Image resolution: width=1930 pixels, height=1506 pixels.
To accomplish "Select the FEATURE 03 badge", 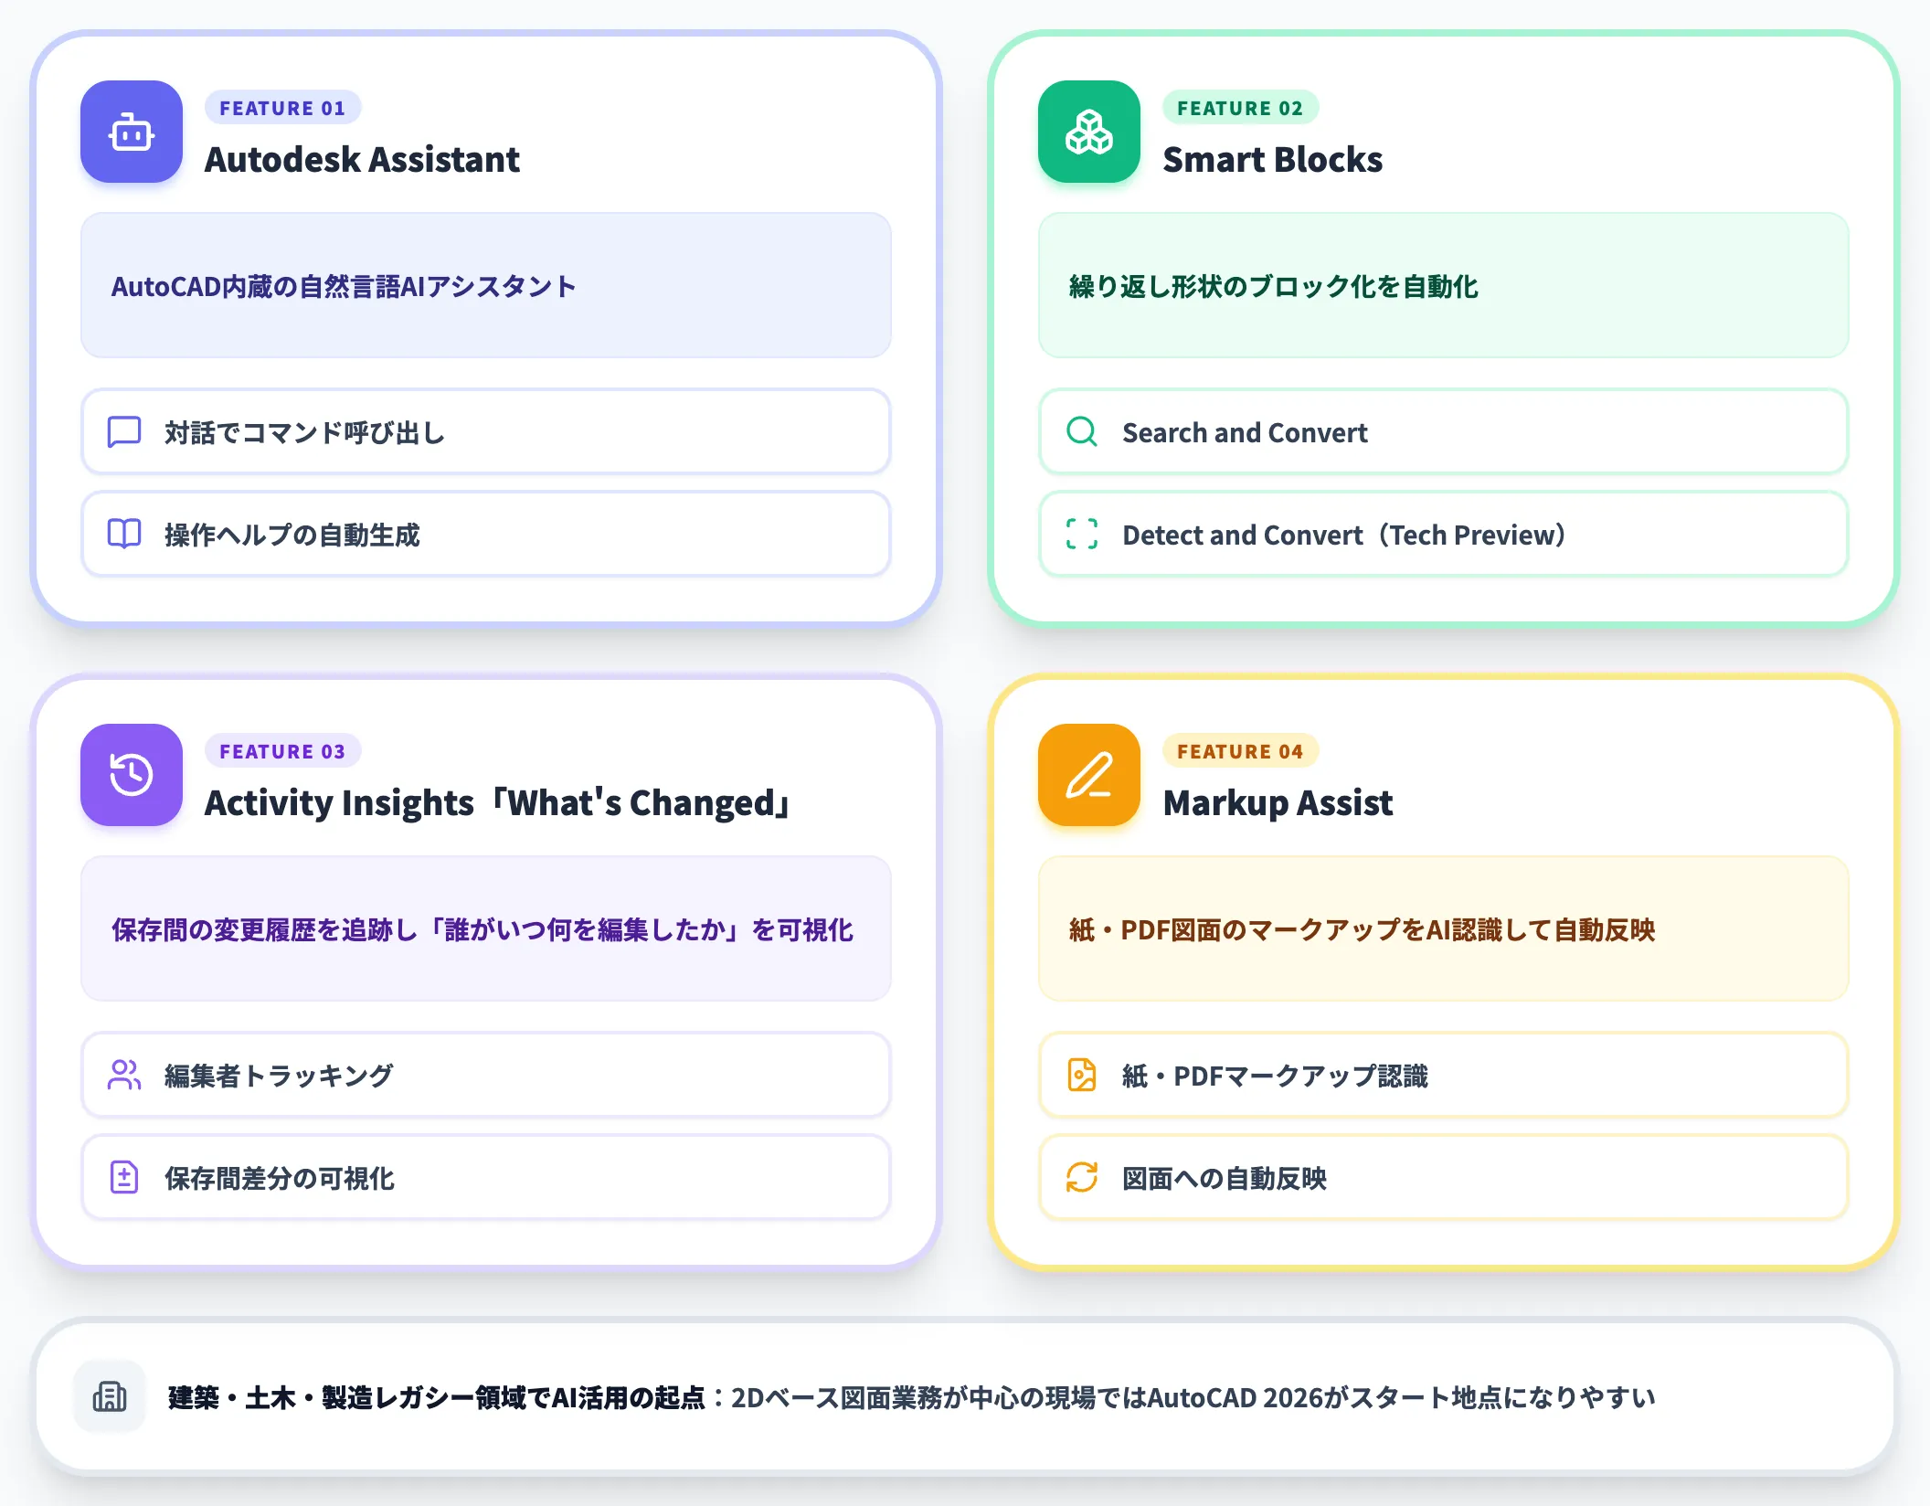I will coord(282,751).
